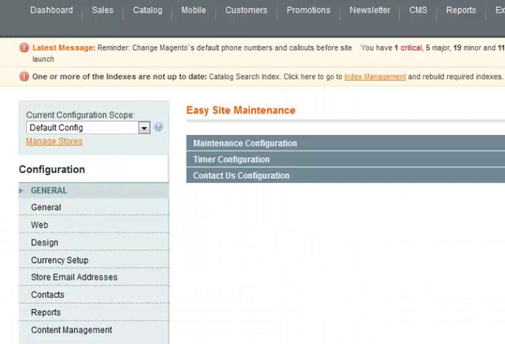The height and width of the screenshot is (344, 505).
Task: Expand the Maintenance Configuration section
Action: point(346,143)
